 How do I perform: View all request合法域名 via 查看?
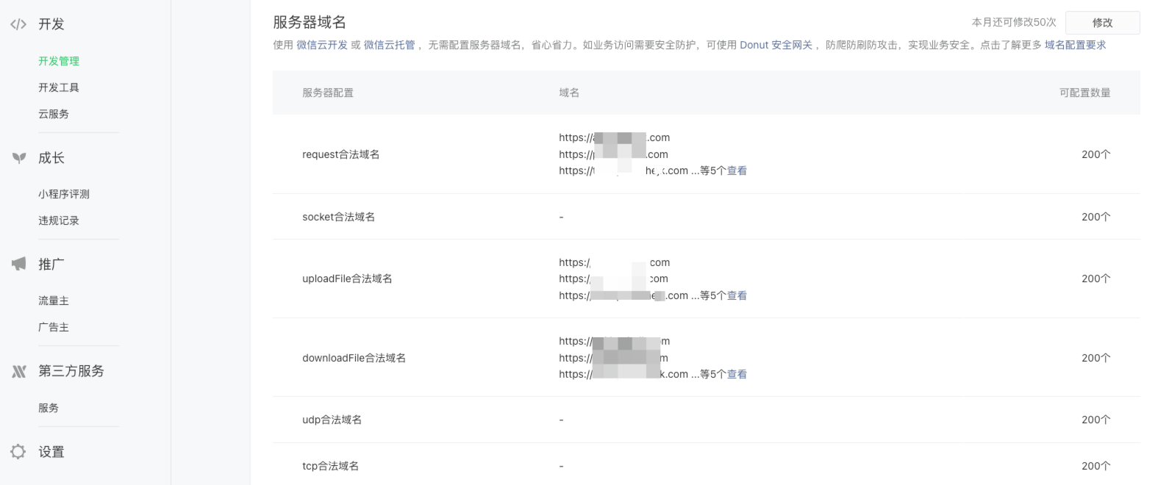[x=737, y=170]
